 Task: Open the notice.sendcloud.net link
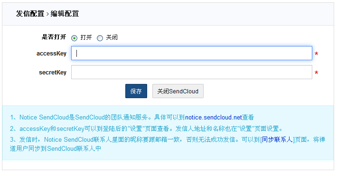pos(214,118)
